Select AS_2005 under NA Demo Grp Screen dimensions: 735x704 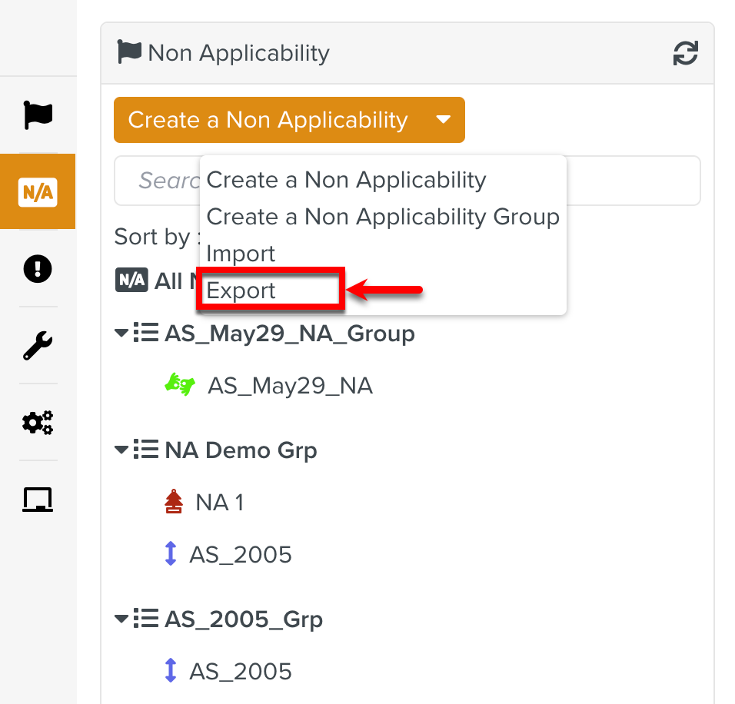tap(241, 555)
